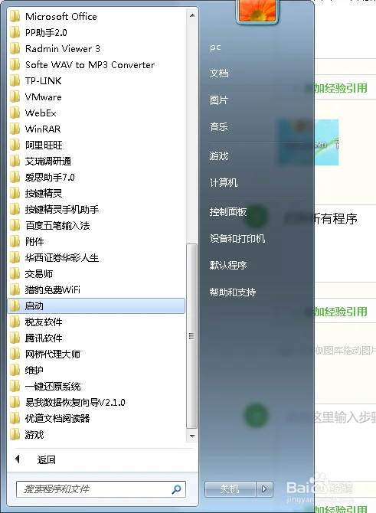Open the Microsoft Office folder icon
376x513 pixels.
click(15, 16)
